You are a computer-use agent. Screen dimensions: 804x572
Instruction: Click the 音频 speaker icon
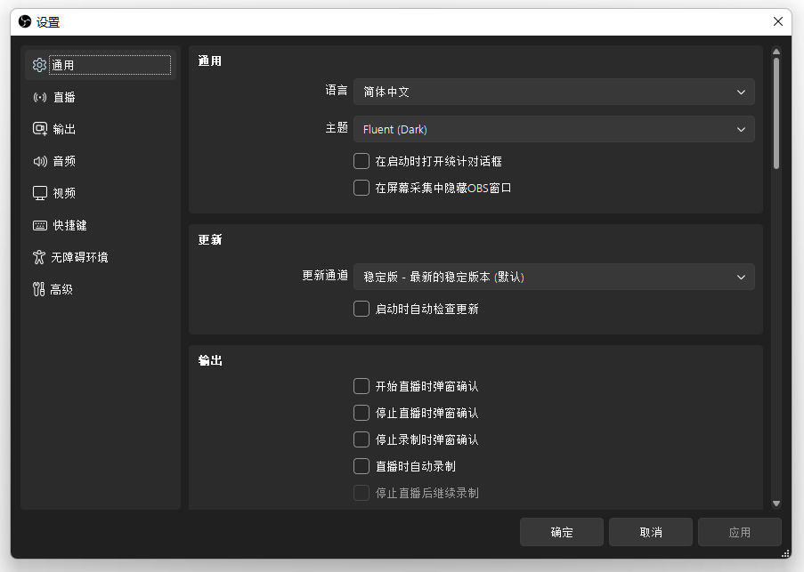tap(39, 161)
